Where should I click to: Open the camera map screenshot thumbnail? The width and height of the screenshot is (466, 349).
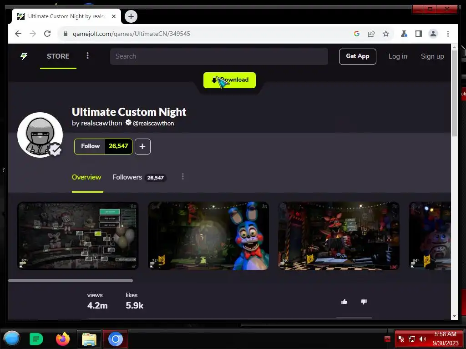(x=78, y=236)
